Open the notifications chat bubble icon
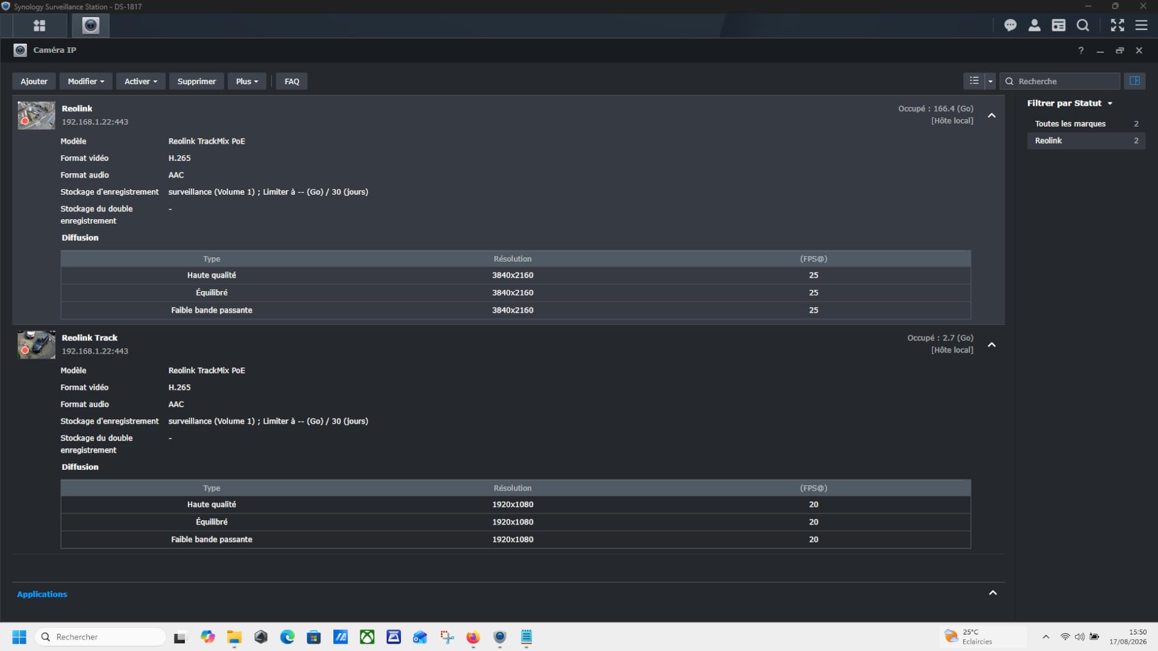 tap(1010, 25)
